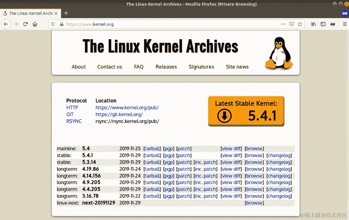
Task: Open changelog for longterm 4.19.86
Action: [279, 169]
